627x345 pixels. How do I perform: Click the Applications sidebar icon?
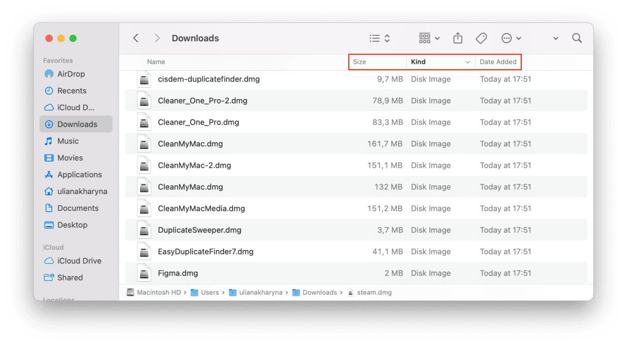tap(49, 175)
